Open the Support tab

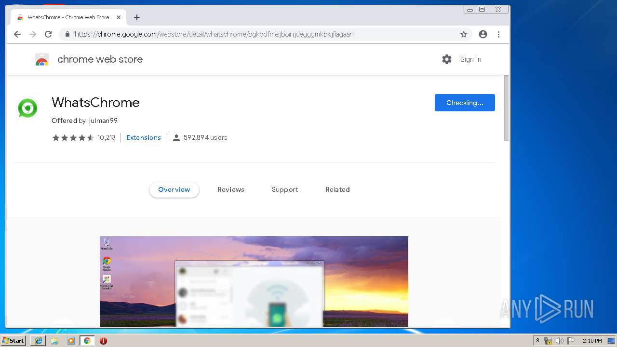285,190
